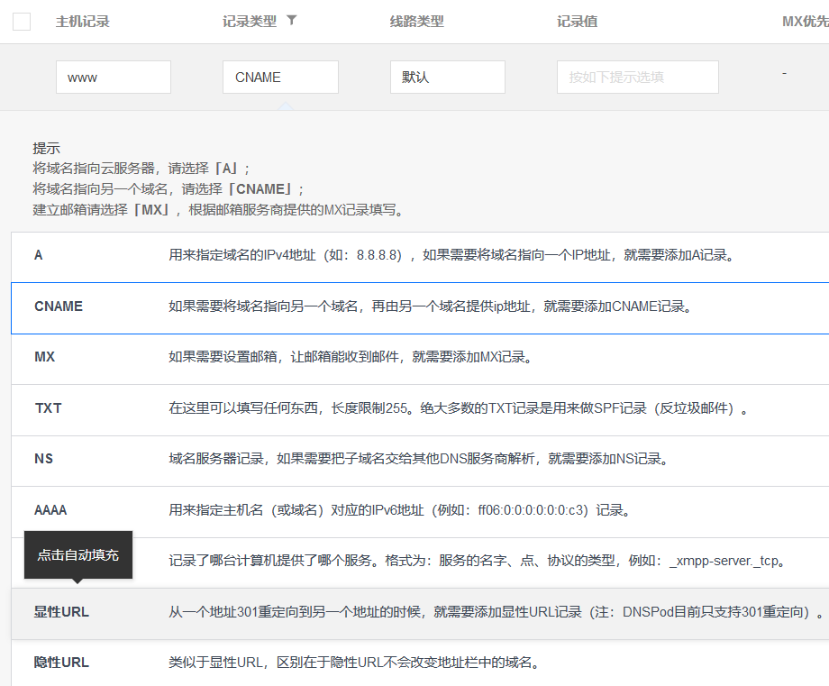
Task: Click the 主机记录 column header
Action: tap(82, 22)
